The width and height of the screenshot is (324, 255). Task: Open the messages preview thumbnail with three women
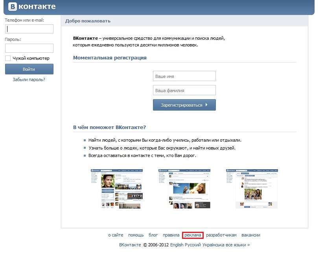point(252,188)
